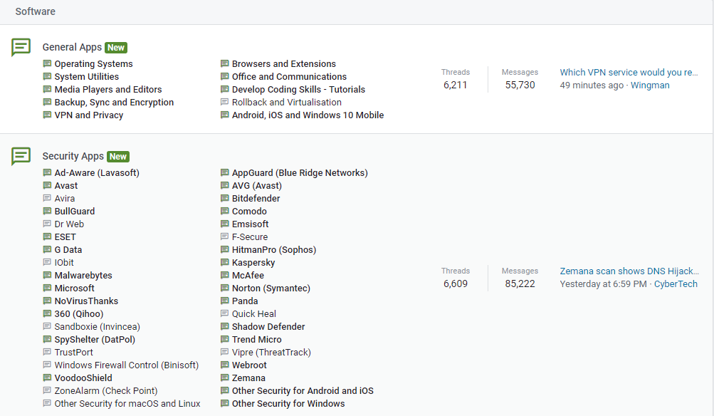View Wingman's user profile
Image resolution: width=714 pixels, height=416 pixels.
click(x=650, y=85)
